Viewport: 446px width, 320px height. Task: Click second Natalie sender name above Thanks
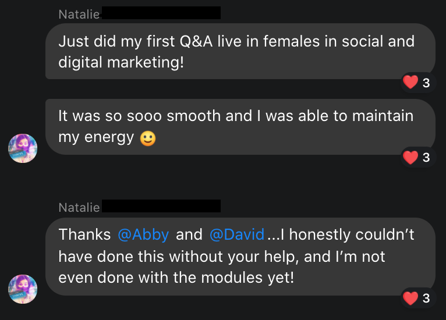point(79,208)
